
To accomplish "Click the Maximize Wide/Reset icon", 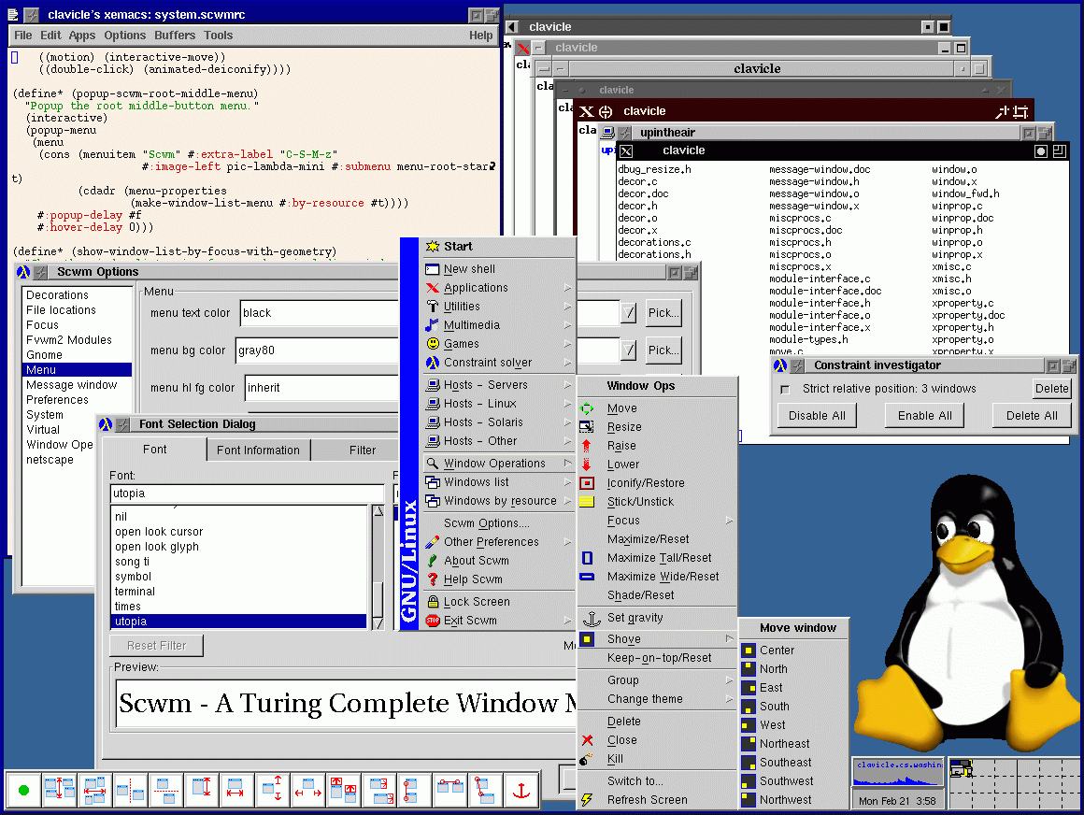I will [x=587, y=577].
